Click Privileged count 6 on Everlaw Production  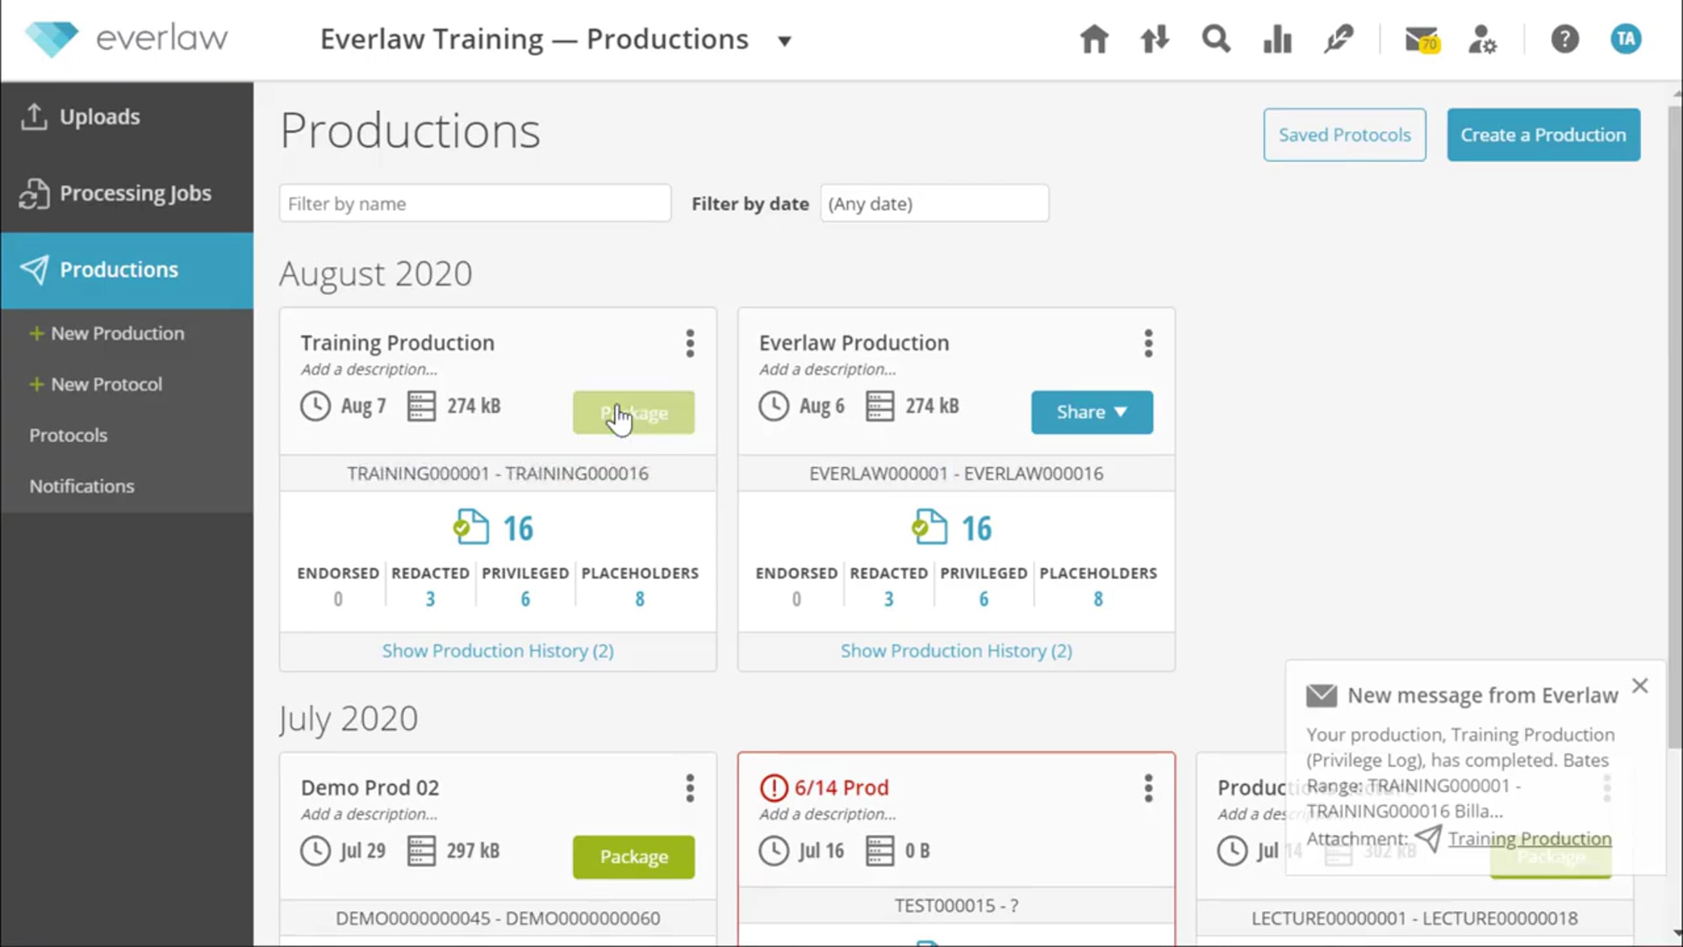pyautogui.click(x=984, y=599)
